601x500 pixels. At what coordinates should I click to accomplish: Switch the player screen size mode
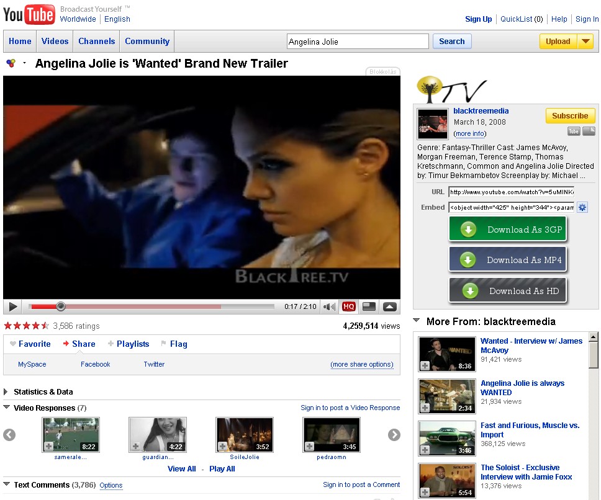tap(369, 306)
